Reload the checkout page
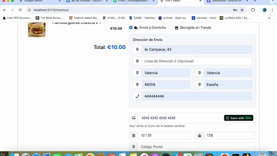 tap(20, 10)
